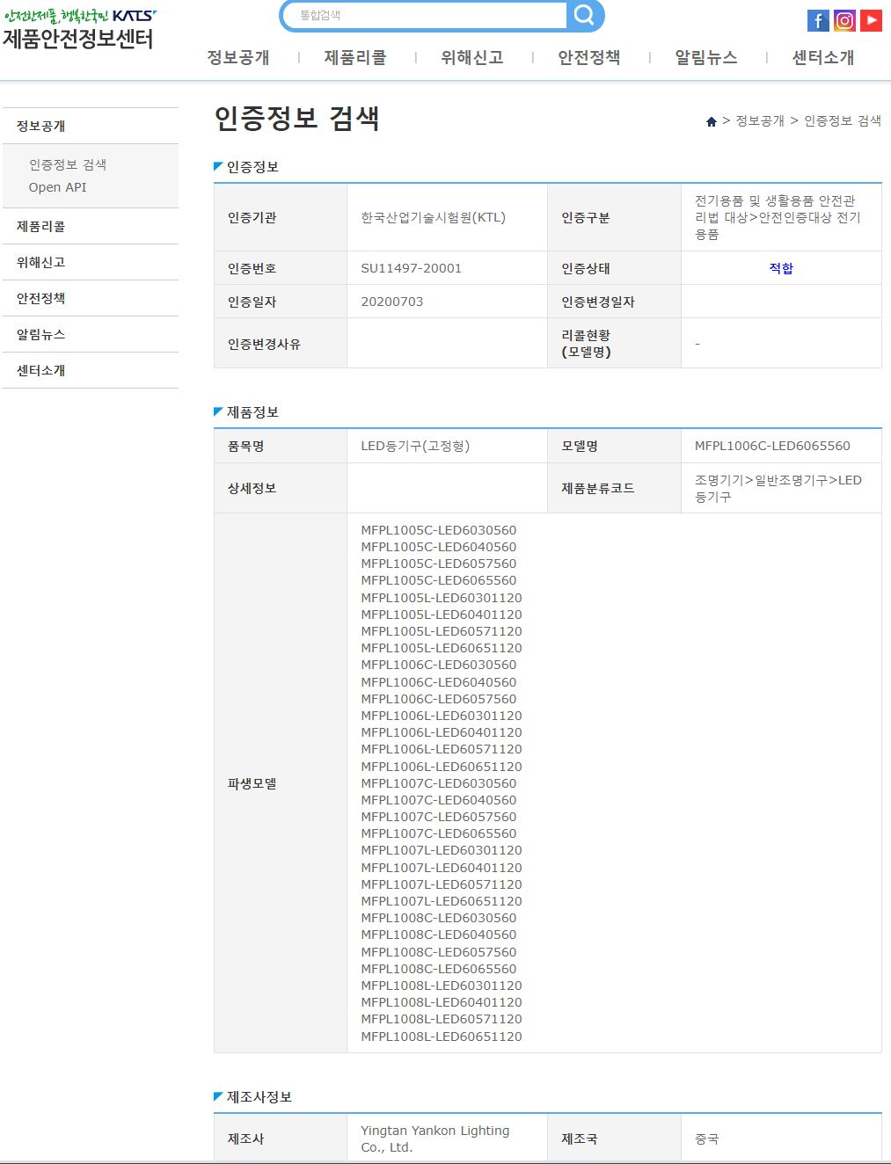
Task: Open the Facebook icon link
Action: pyautogui.click(x=818, y=20)
